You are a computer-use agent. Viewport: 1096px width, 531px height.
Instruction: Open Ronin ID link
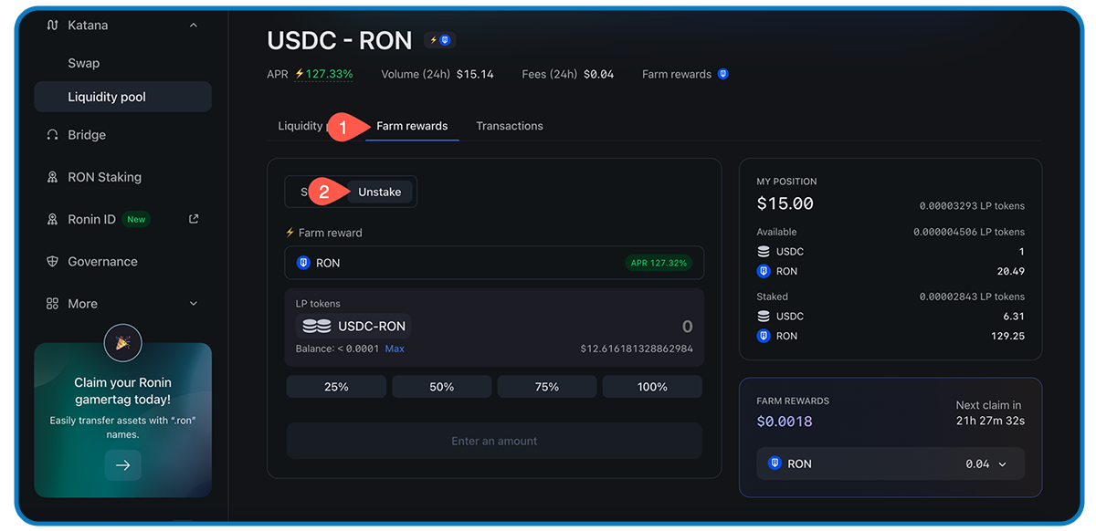[x=91, y=219]
